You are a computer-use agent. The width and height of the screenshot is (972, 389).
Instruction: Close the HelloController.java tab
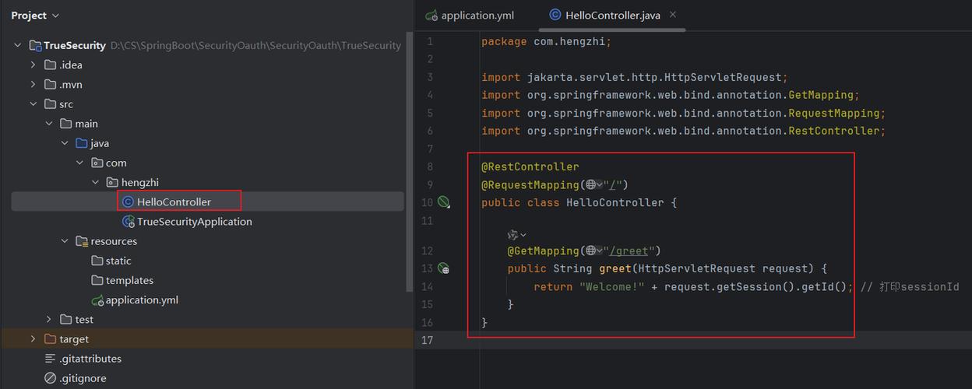673,15
